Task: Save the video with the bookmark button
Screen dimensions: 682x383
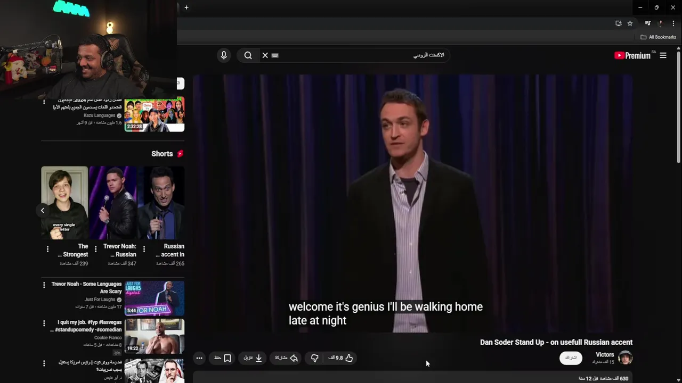Action: point(223,358)
